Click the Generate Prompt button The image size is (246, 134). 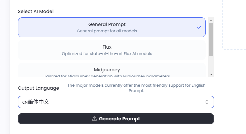point(116,119)
